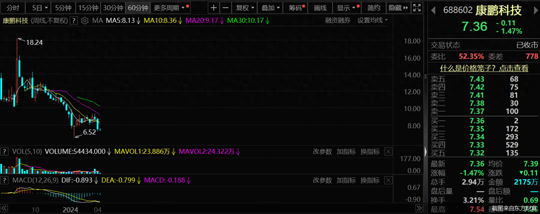
Task: Open the MA settings gear icon
Action: pos(84,21)
